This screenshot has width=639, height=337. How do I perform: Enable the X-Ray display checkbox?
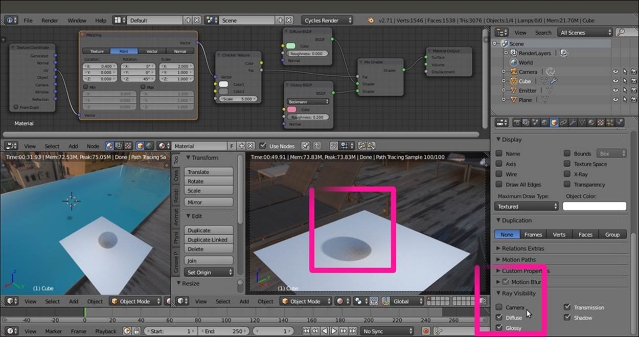click(x=567, y=174)
